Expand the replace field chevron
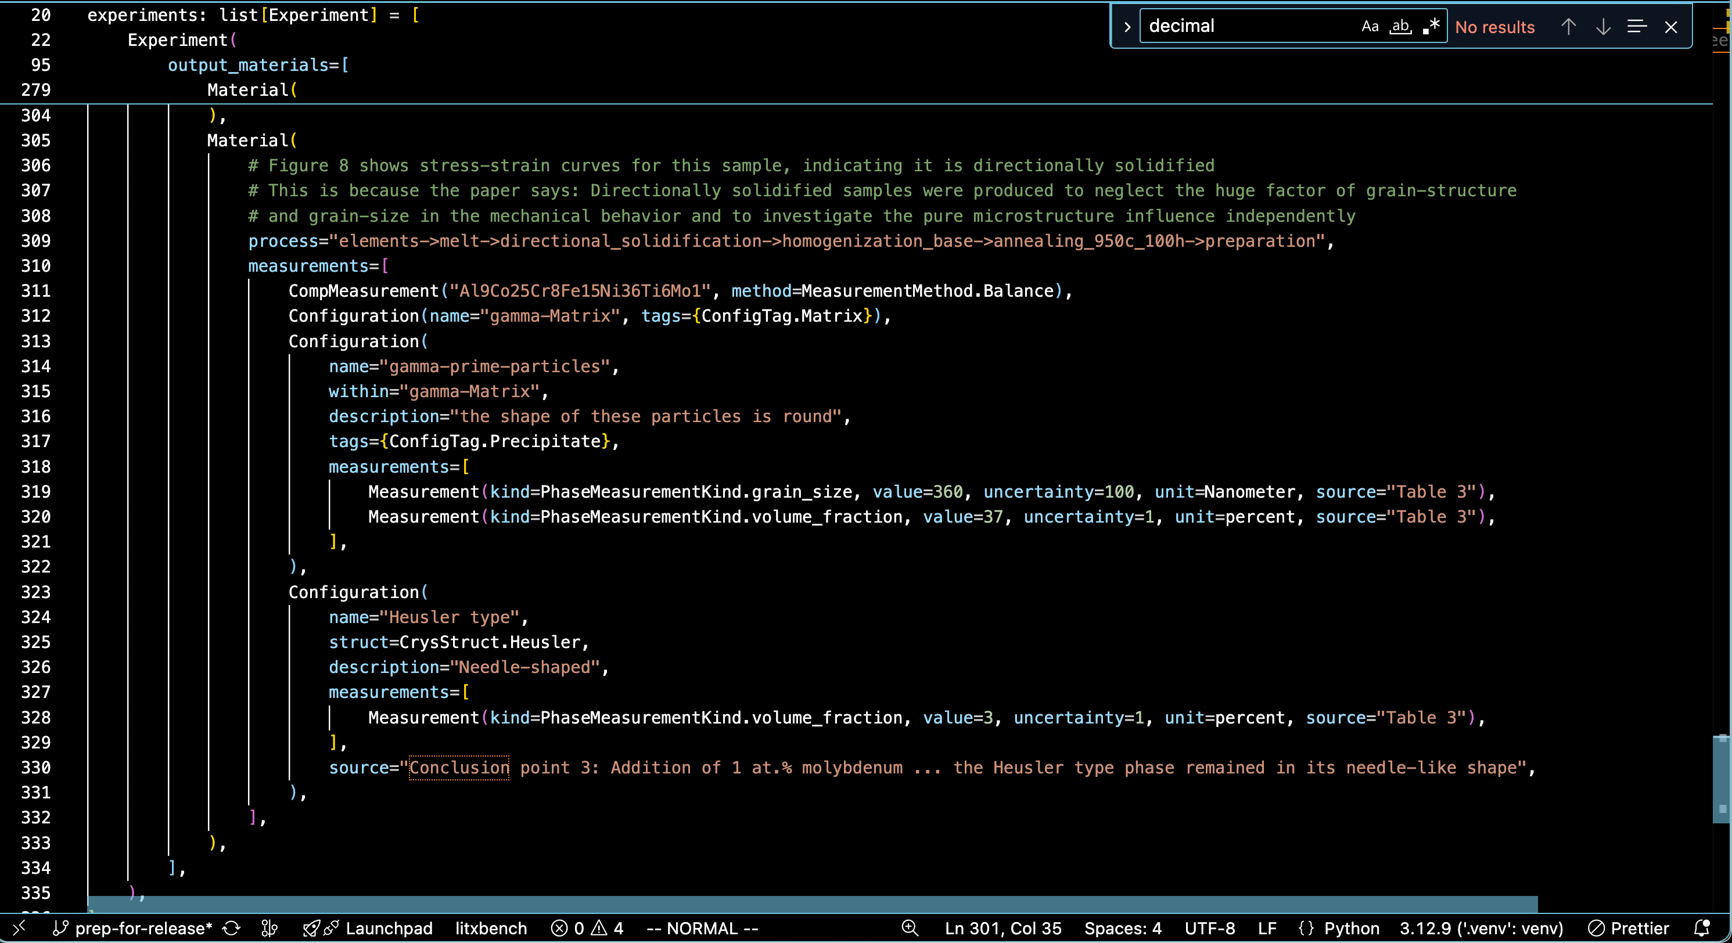This screenshot has height=943, width=1732. pyautogui.click(x=1127, y=27)
